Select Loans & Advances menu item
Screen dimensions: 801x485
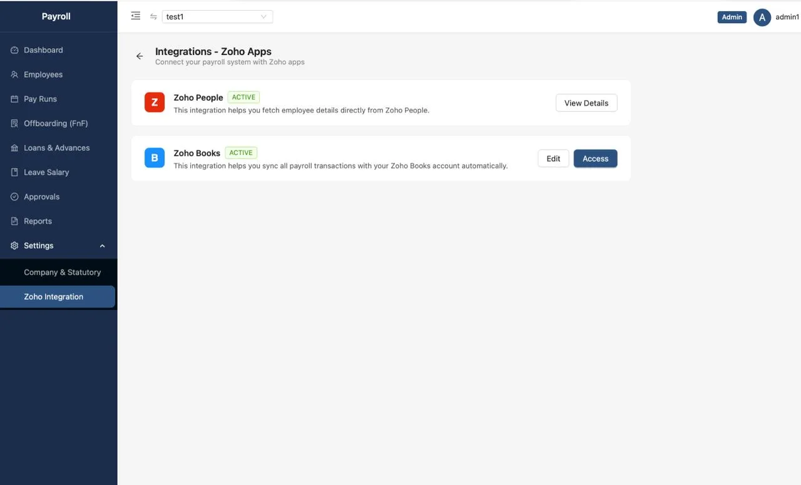coord(58,148)
